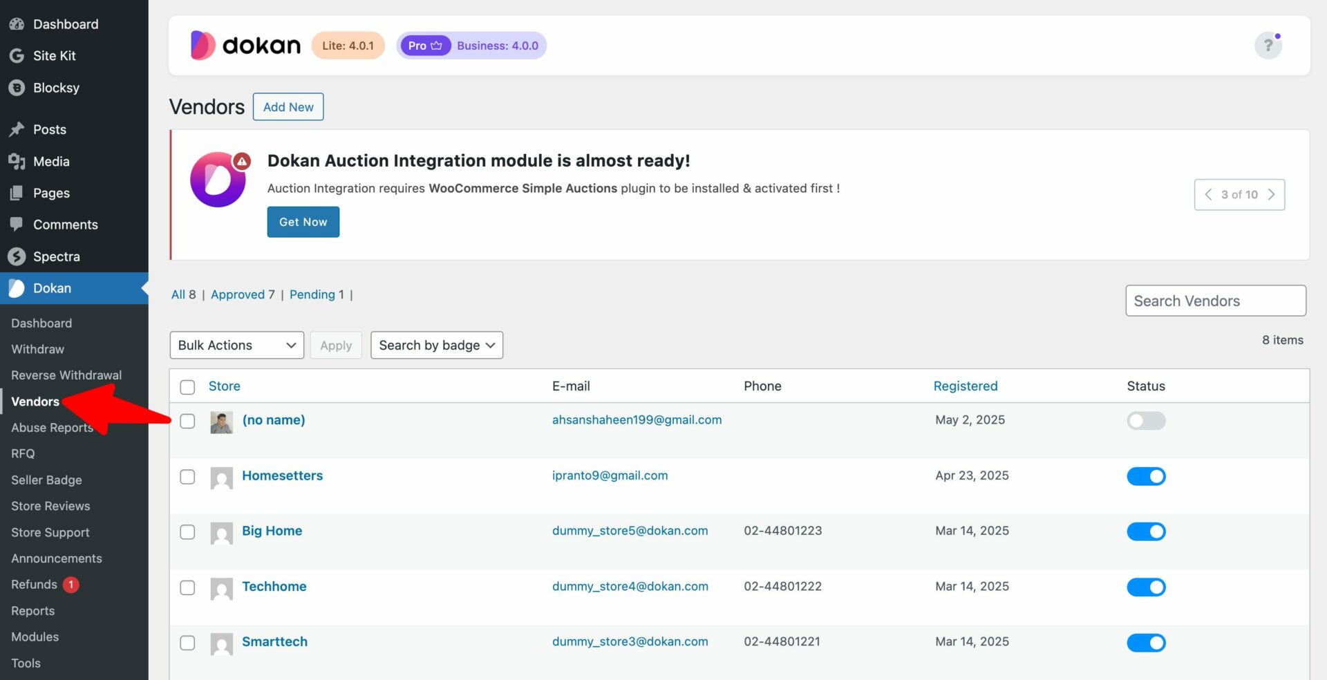
Task: Open the Store Reviews submenu item
Action: pyautogui.click(x=50, y=506)
